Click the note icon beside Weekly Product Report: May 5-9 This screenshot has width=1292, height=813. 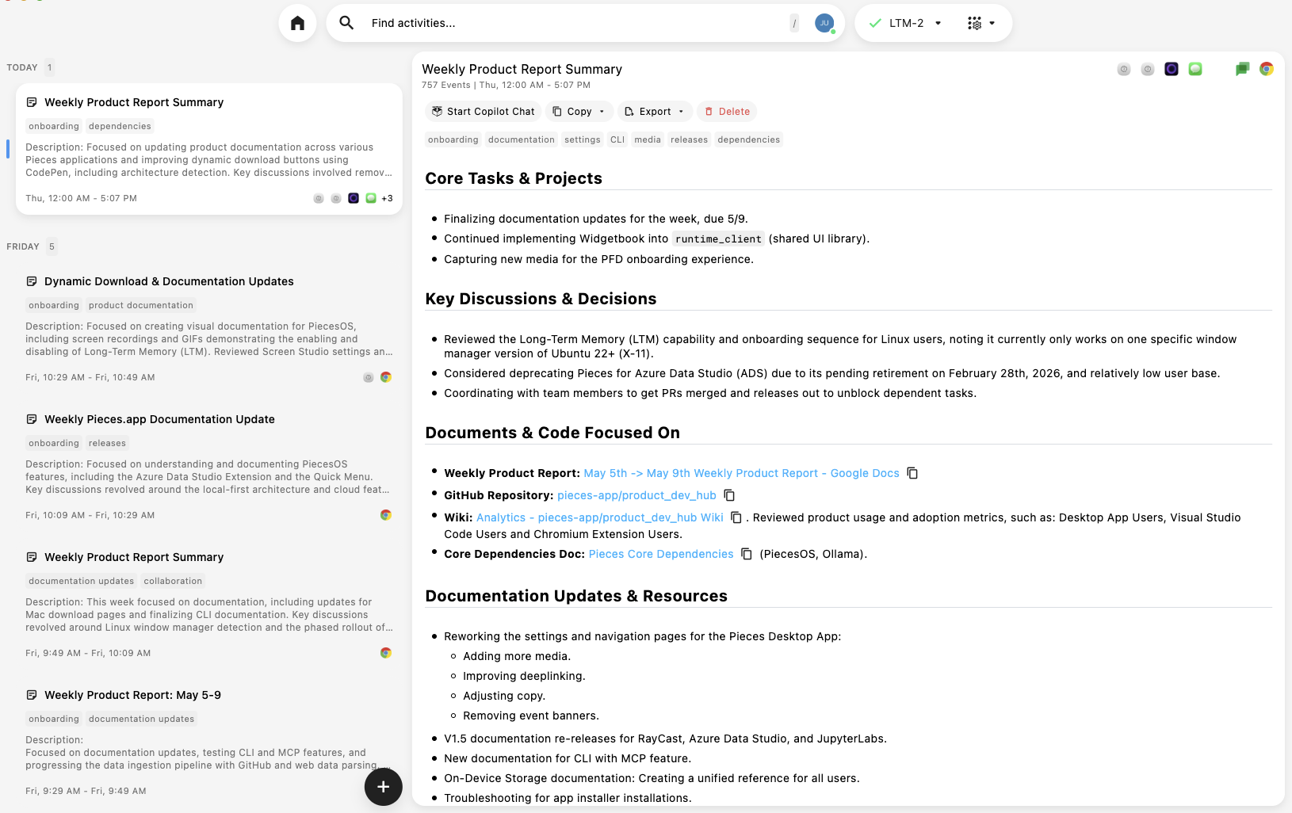[x=32, y=695]
